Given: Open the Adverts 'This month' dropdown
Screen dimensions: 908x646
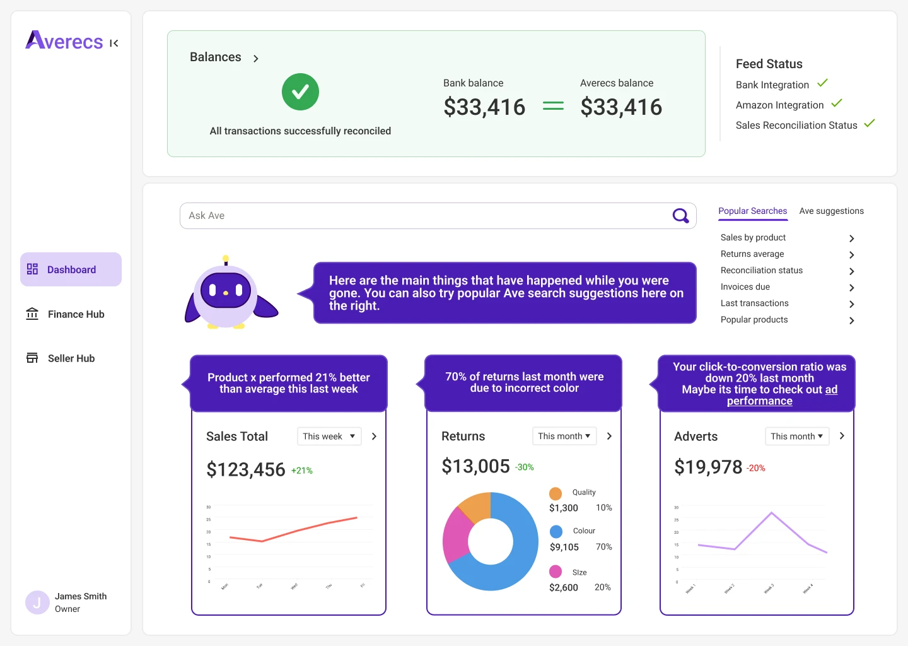Looking at the screenshot, I should pos(796,436).
